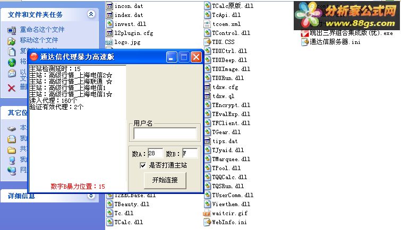Click the Viewthem.dll file icon
The height and width of the screenshot is (230, 401).
coord(207,204)
